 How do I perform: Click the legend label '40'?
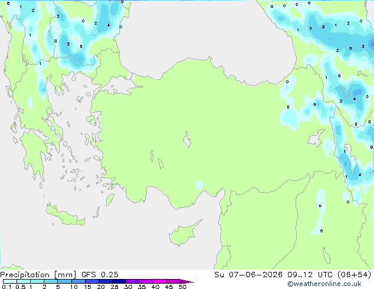155,287
